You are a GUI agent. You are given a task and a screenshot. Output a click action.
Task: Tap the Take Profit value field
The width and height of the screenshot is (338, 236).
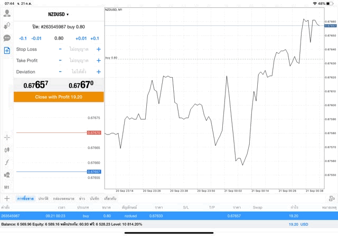click(79, 60)
